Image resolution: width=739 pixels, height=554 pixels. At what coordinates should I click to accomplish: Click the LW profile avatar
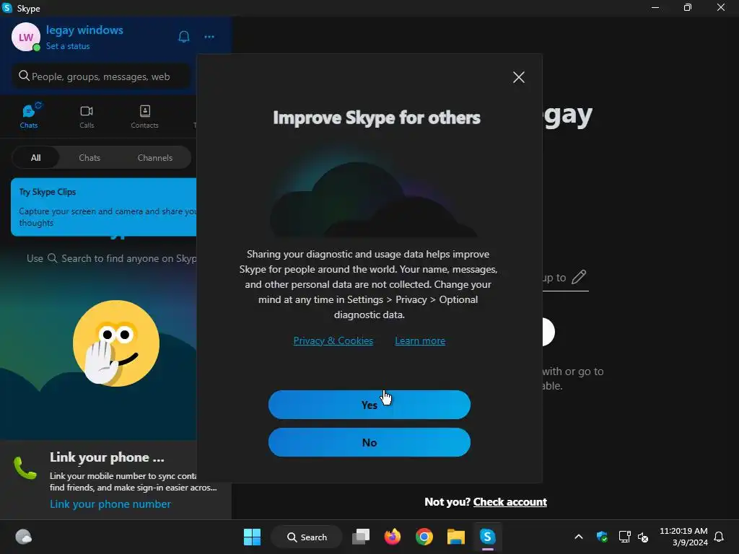(x=25, y=37)
